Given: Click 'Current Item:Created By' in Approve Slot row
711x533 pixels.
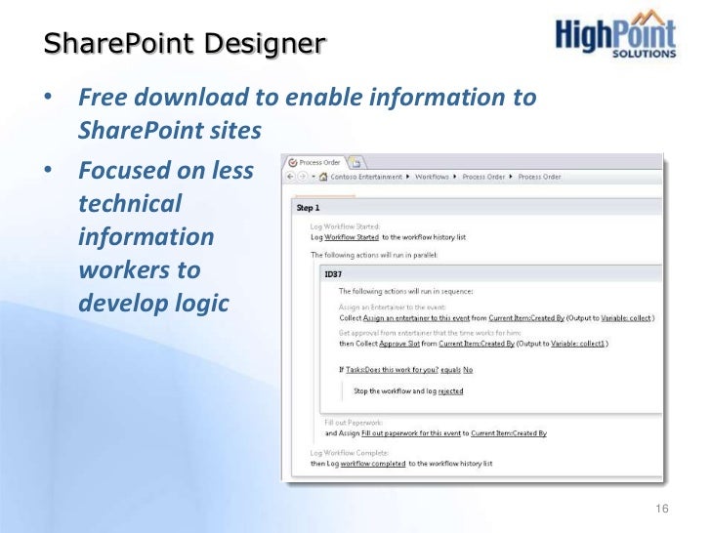Looking at the screenshot, I should coord(477,344).
